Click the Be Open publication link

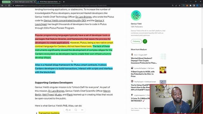[x=151, y=68]
